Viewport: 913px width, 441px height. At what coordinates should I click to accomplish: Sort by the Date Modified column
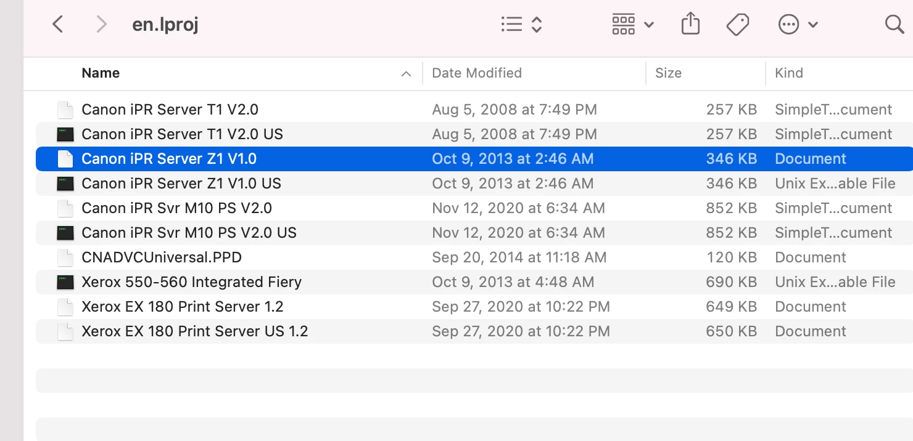coord(477,73)
